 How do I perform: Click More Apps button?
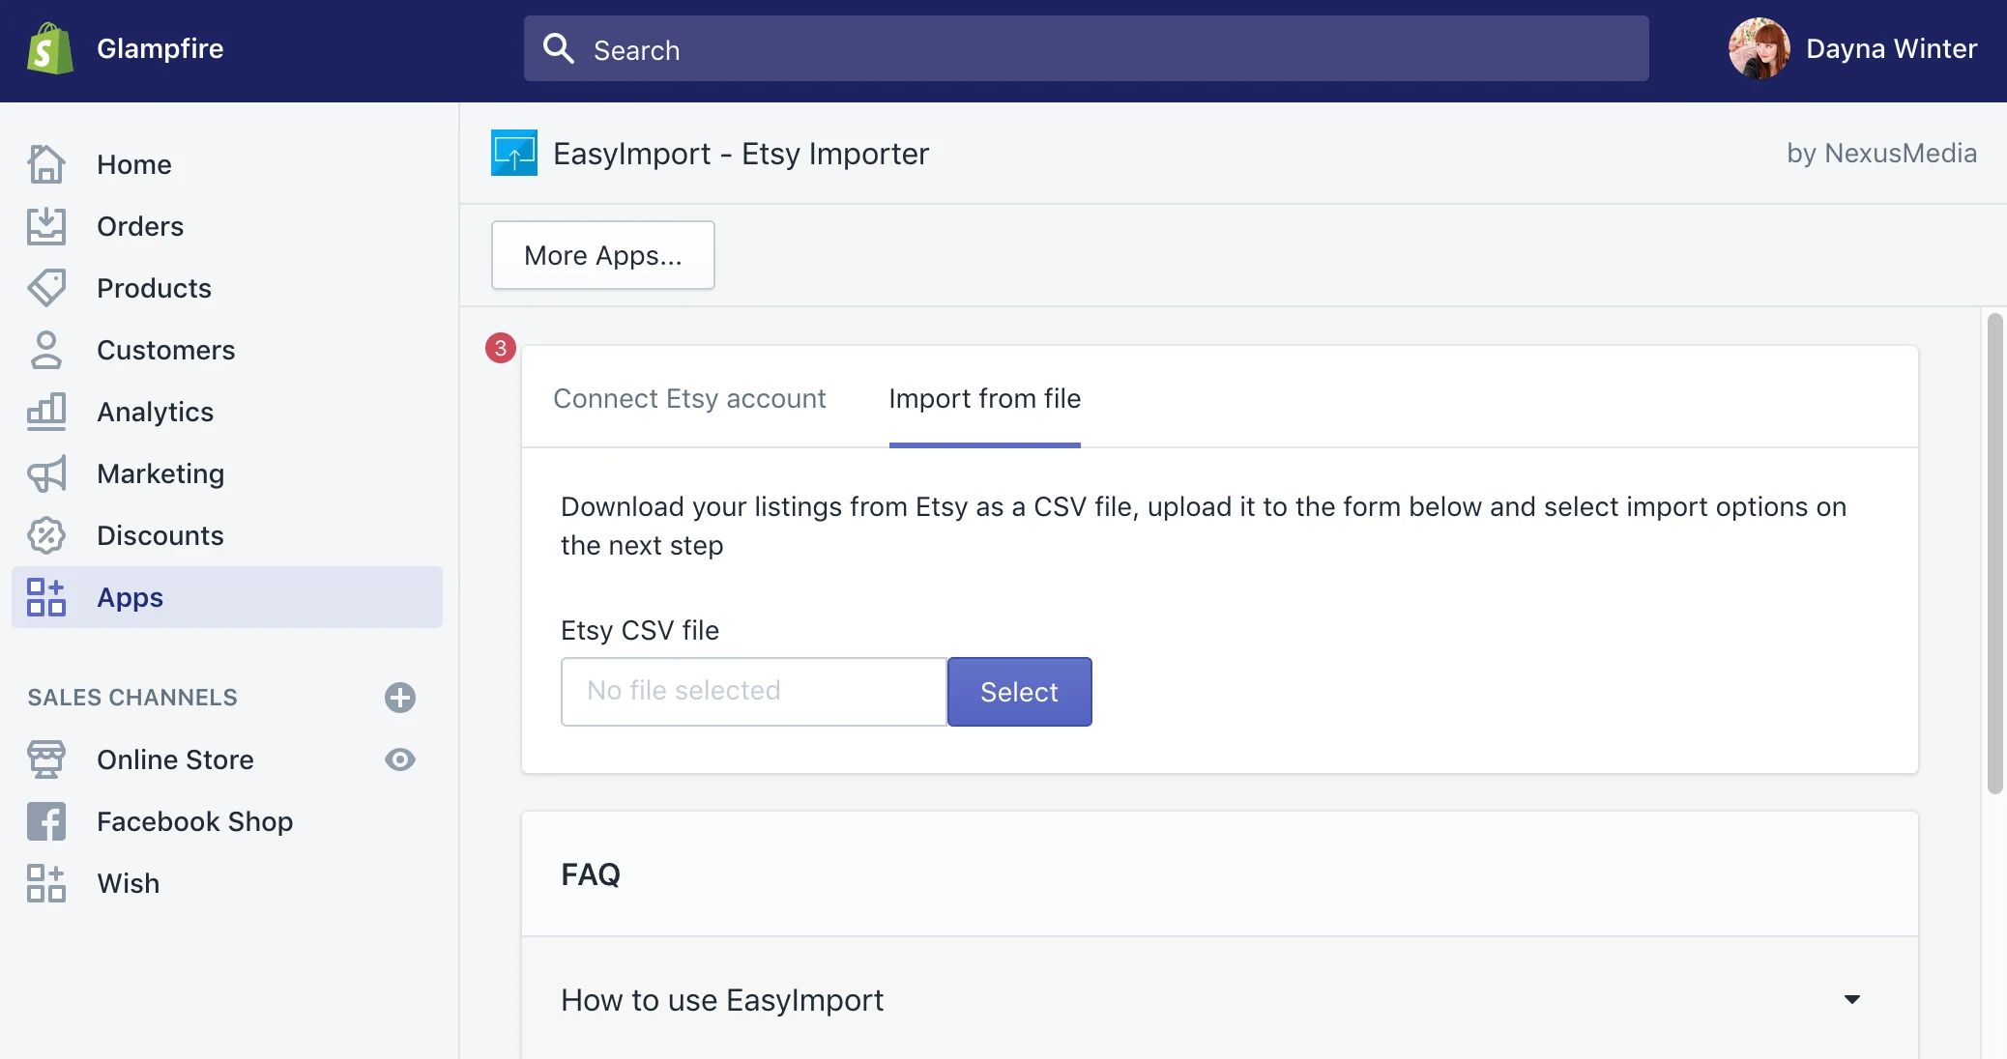click(x=602, y=255)
